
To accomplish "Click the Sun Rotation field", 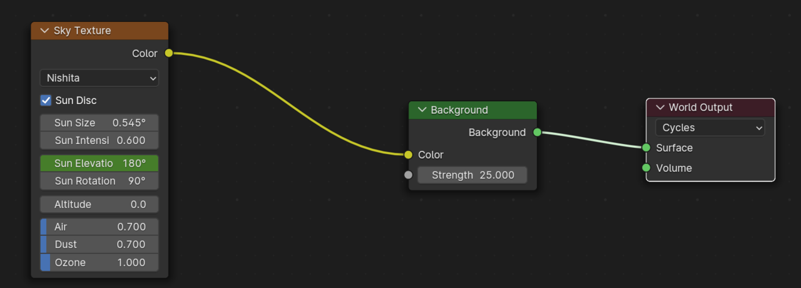I will tap(99, 181).
